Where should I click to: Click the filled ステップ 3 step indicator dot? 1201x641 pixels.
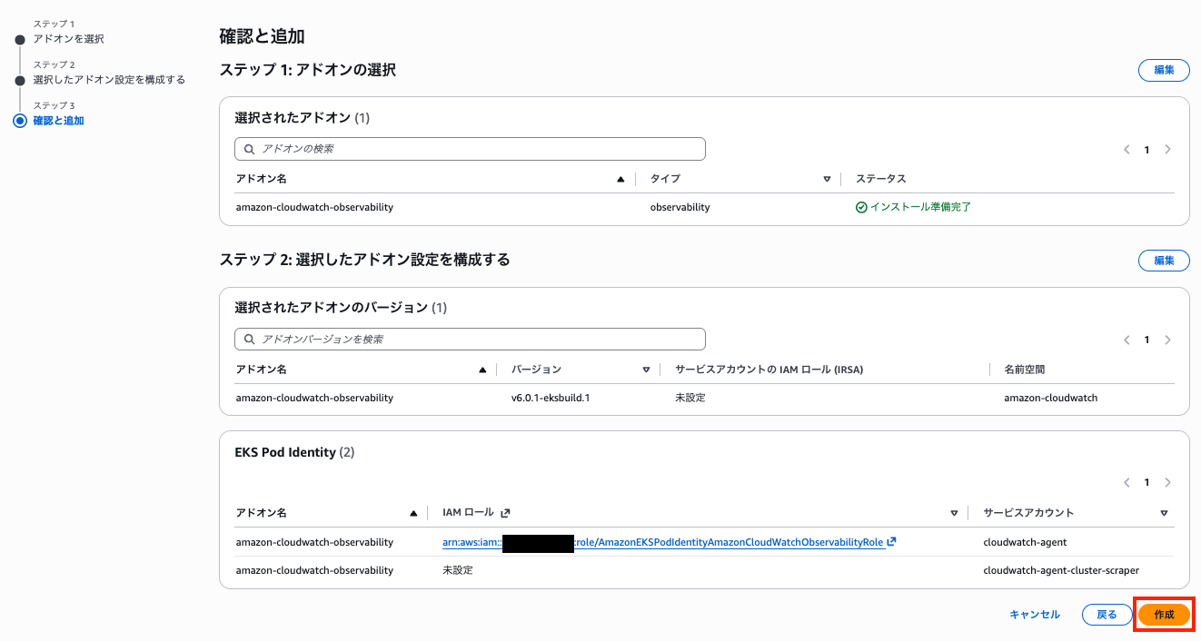click(x=22, y=119)
